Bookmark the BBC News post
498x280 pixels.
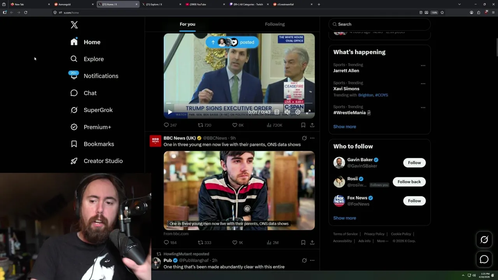tap(303, 243)
